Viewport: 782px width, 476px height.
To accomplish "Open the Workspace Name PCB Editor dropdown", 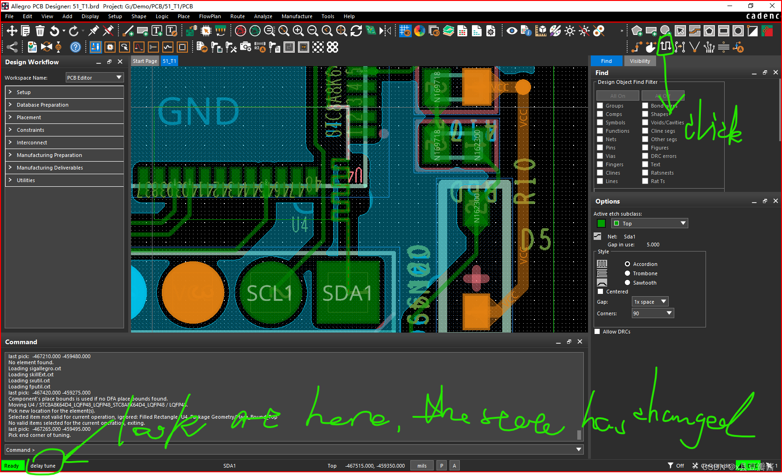I will [94, 78].
